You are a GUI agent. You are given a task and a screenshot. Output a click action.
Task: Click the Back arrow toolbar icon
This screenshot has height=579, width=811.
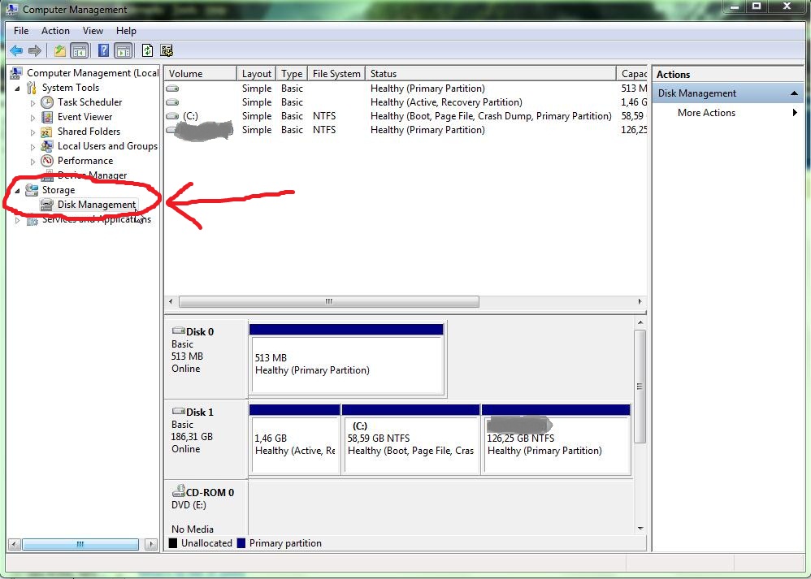(x=16, y=50)
